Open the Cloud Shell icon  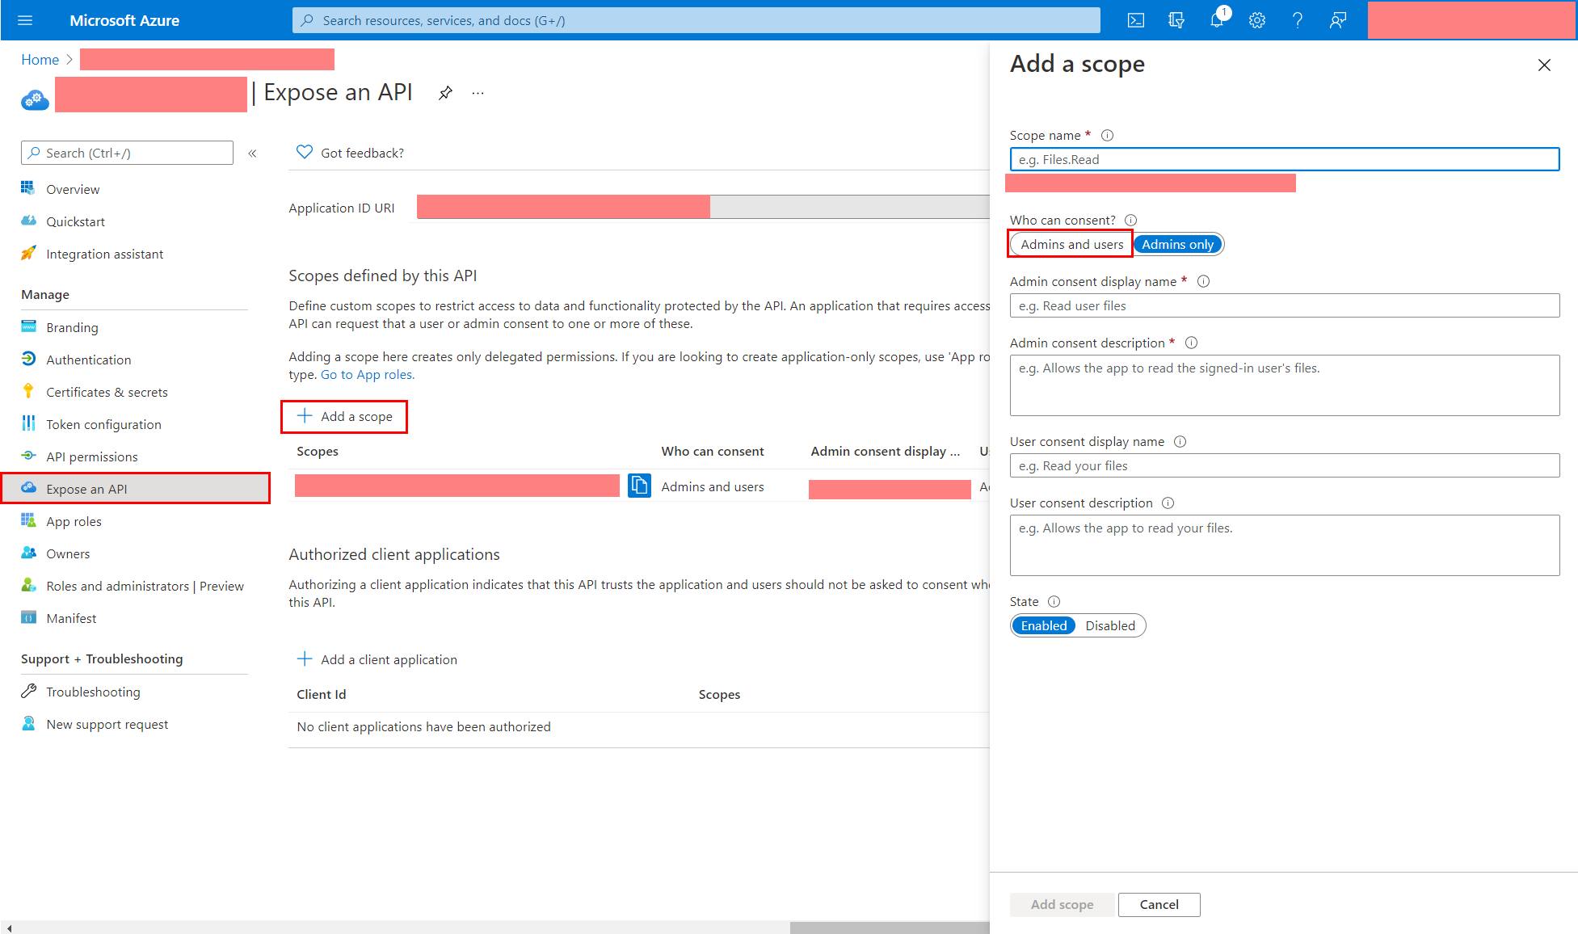click(1135, 20)
